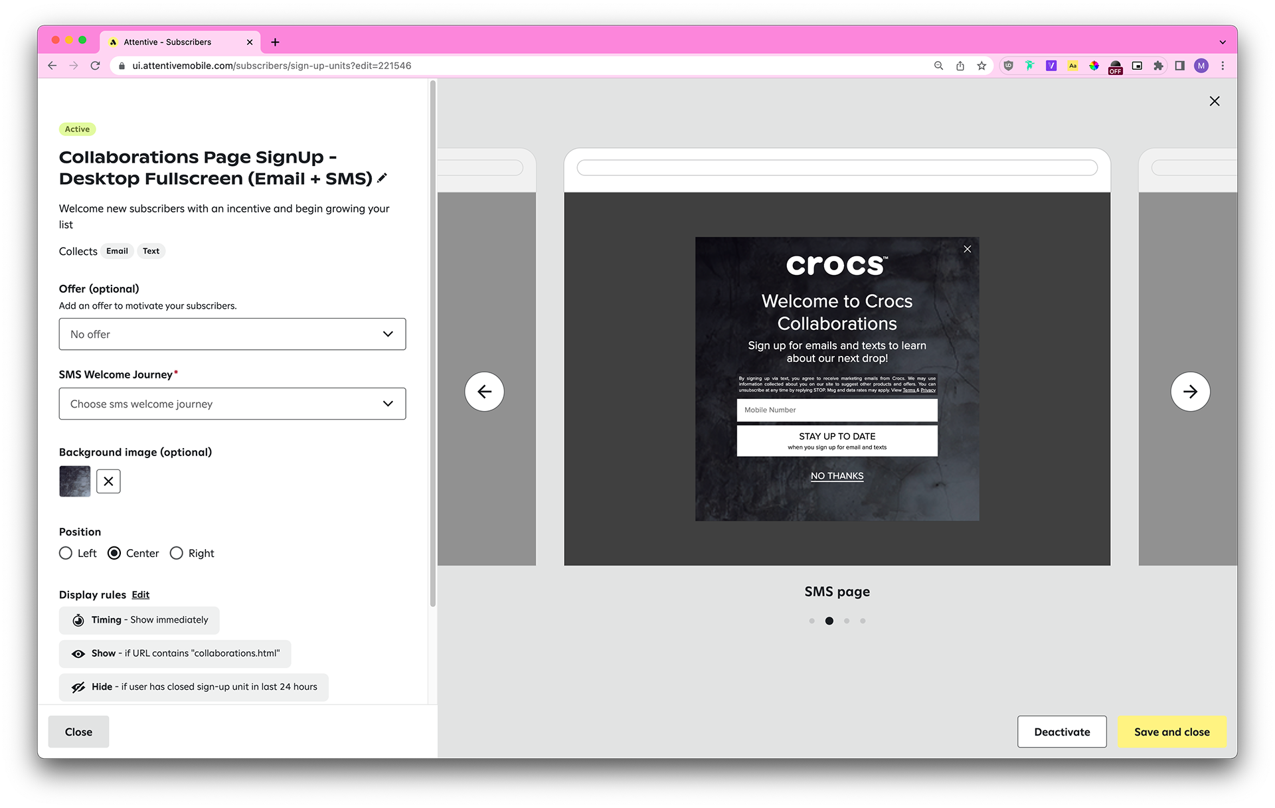The height and width of the screenshot is (808, 1275).
Task: Expand the SMS welcome journey dropdown
Action: click(232, 404)
